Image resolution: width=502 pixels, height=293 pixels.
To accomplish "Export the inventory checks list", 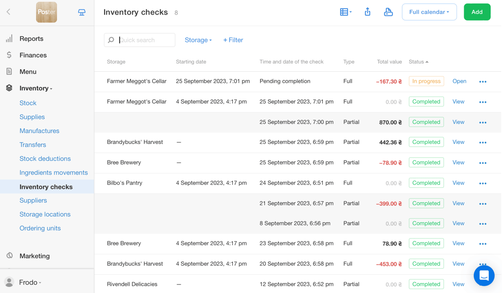I will [x=367, y=11].
